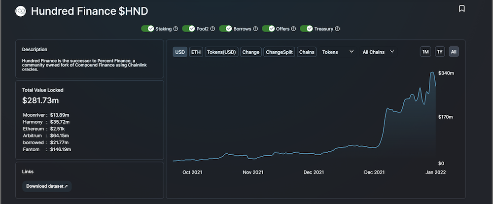
Task: Click the $0 axis label
Action: tap(441, 164)
